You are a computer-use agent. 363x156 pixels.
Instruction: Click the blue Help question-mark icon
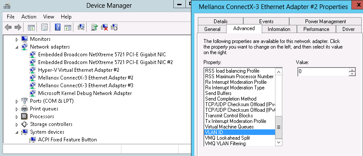click(x=57, y=28)
